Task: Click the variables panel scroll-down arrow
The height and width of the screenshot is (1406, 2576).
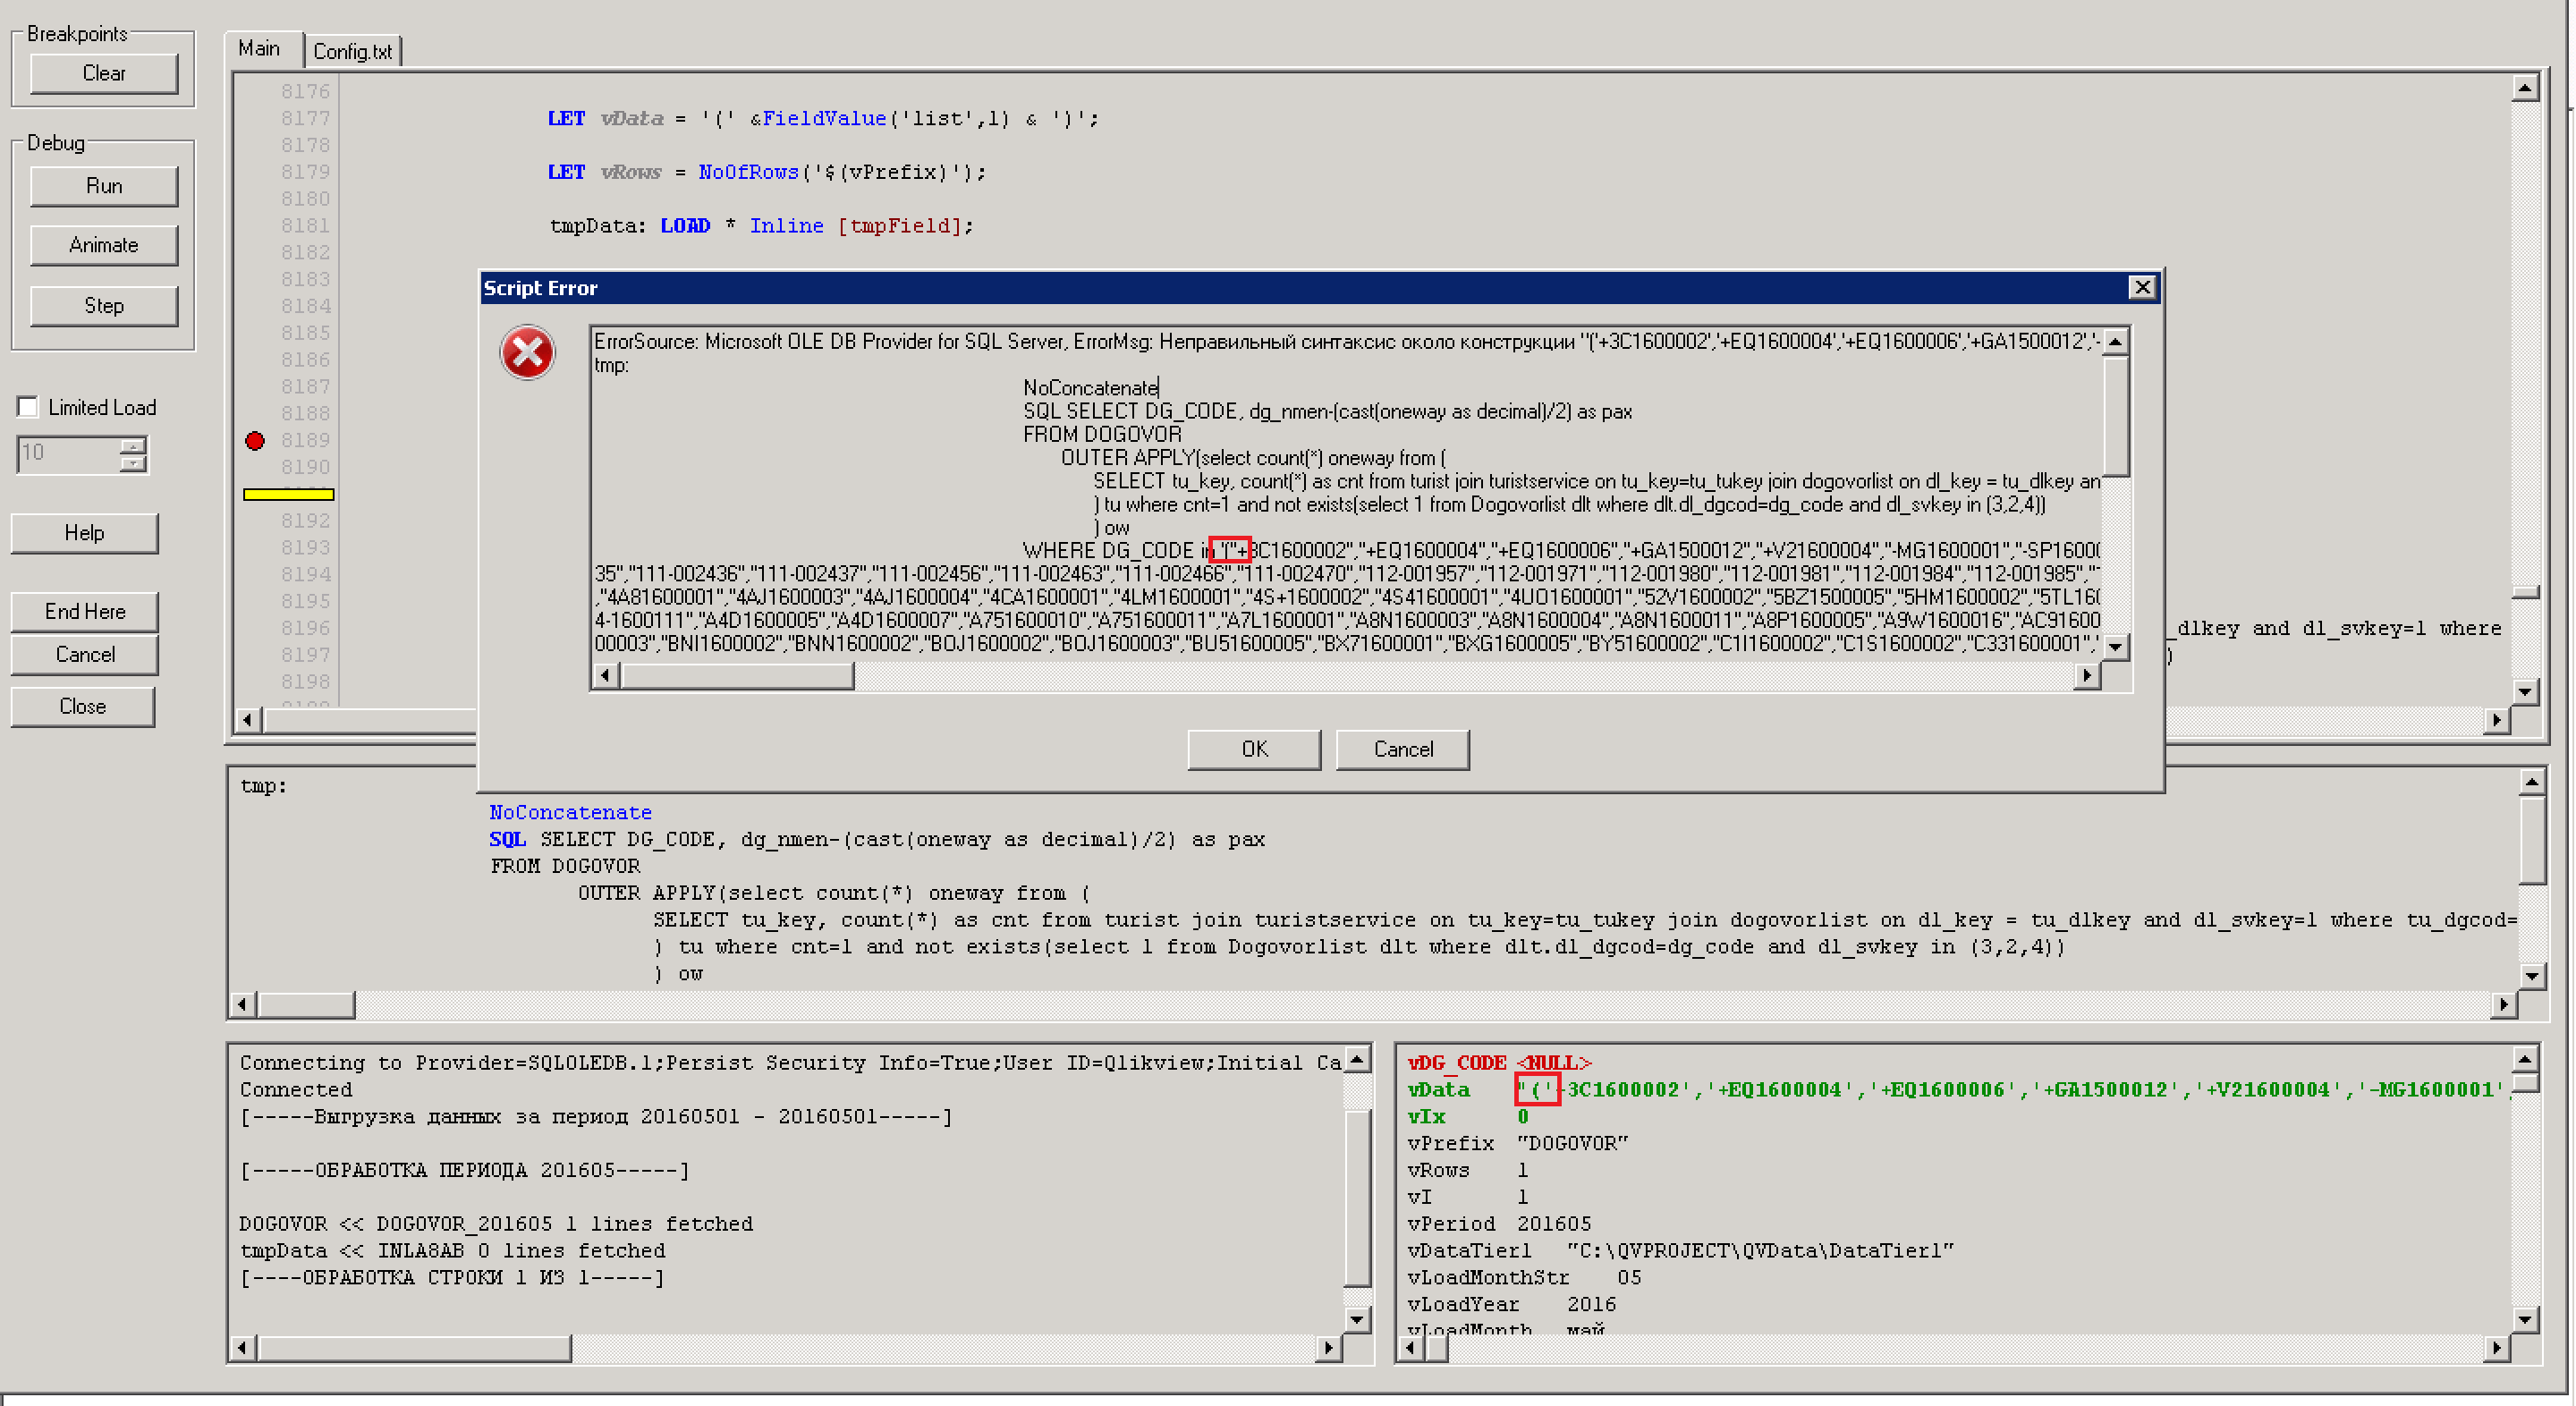Action: pyautogui.click(x=2525, y=1320)
